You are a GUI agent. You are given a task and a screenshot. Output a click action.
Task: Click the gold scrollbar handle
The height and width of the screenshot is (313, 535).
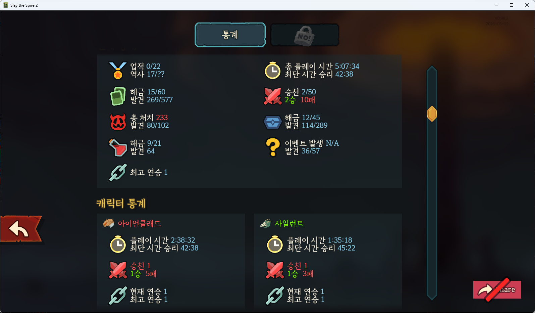432,114
